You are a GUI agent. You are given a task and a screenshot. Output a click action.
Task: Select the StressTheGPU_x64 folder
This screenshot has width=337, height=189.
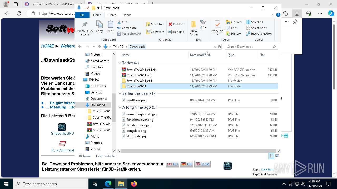[199, 81]
